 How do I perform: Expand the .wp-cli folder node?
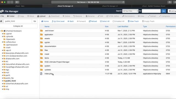[x=2, y=50]
